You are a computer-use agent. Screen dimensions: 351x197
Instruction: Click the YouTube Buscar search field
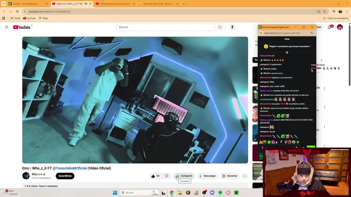(x=165, y=27)
